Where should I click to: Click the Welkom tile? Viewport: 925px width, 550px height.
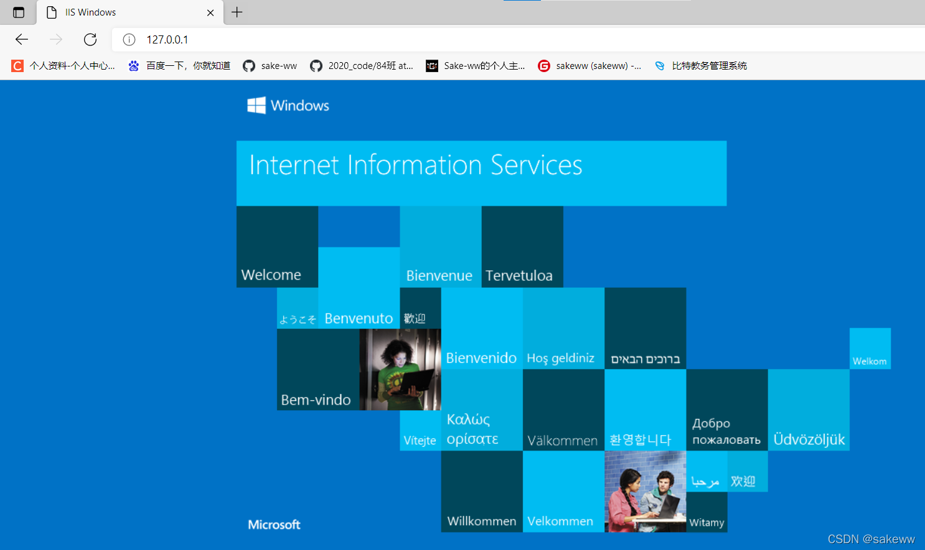tap(870, 349)
